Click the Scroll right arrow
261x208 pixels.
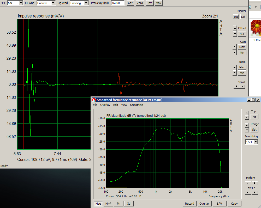[x=242, y=87]
